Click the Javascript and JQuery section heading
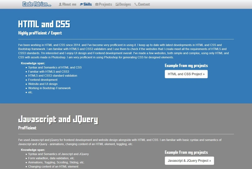Screen dimensions: 252x169 [58, 119]
